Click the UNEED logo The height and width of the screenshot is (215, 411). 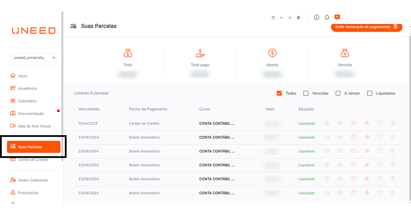[x=34, y=30]
